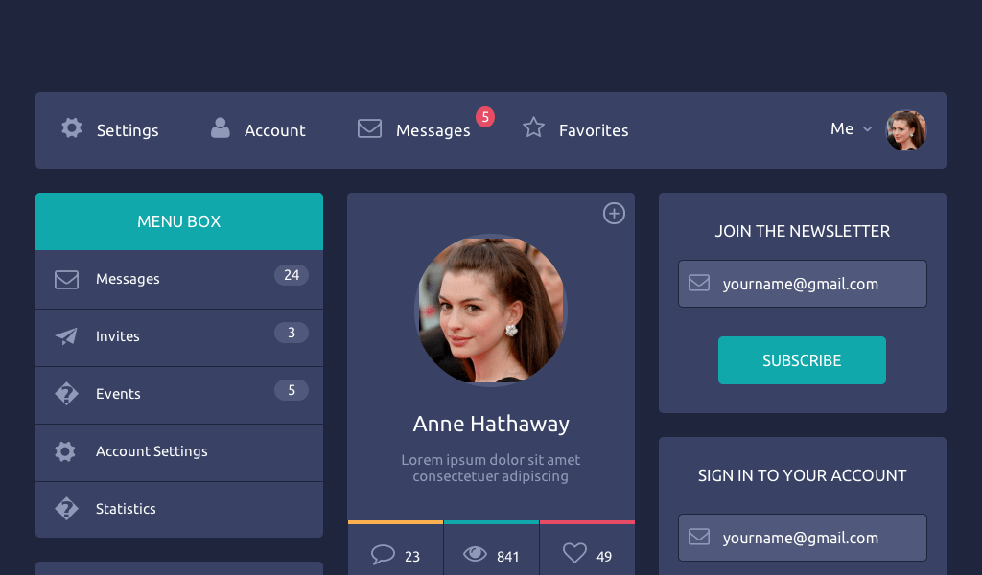The width and height of the screenshot is (982, 575).
Task: Click the heart icon showing 49 likes
Action: (x=574, y=552)
